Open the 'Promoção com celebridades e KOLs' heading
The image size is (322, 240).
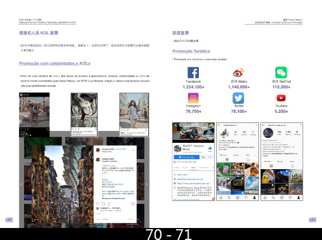pyautogui.click(x=55, y=63)
